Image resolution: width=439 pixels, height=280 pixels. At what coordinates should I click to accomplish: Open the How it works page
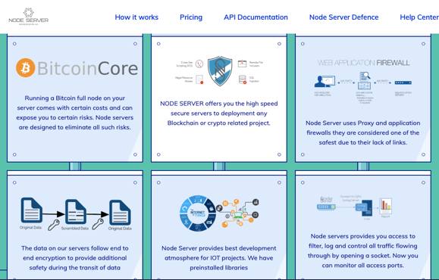[x=136, y=17]
